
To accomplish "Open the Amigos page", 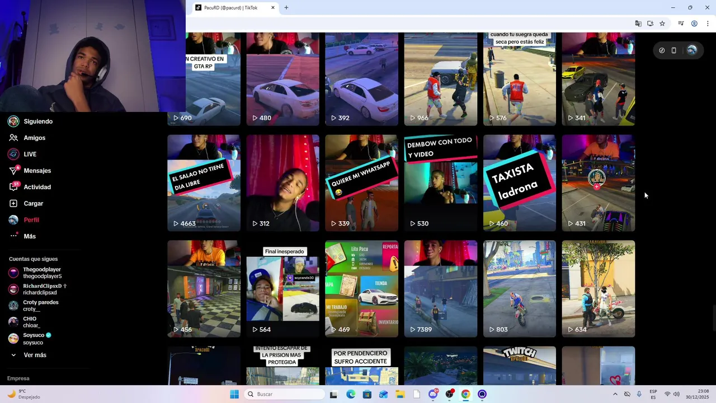I will pyautogui.click(x=27, y=138).
